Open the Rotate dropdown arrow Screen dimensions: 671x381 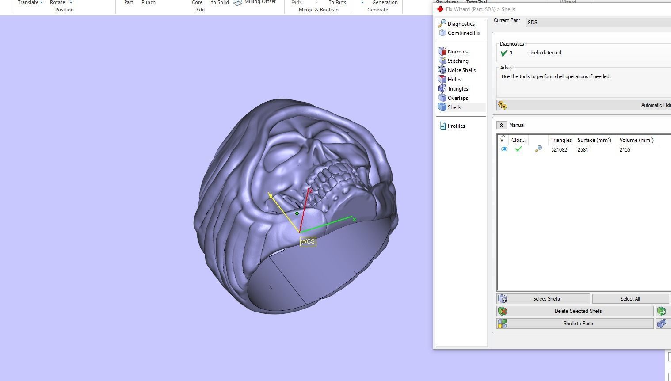coord(70,2)
